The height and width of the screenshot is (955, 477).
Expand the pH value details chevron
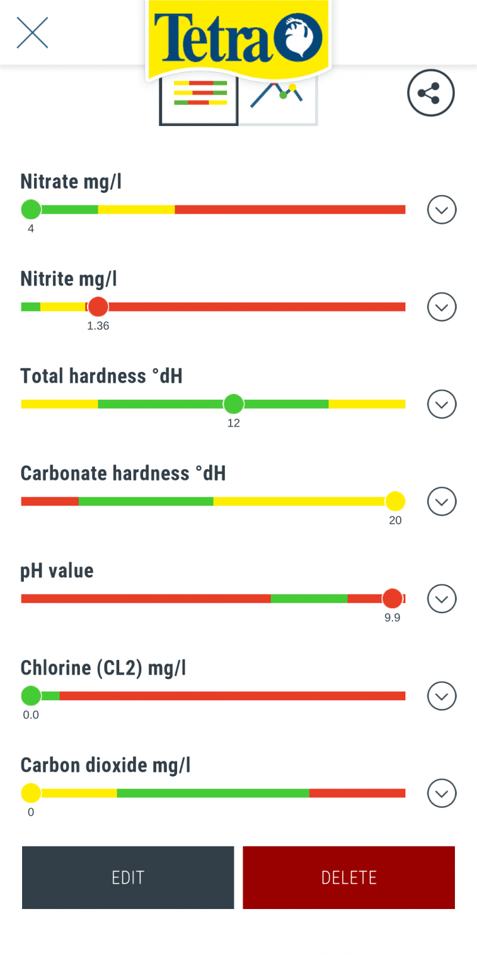click(x=442, y=599)
